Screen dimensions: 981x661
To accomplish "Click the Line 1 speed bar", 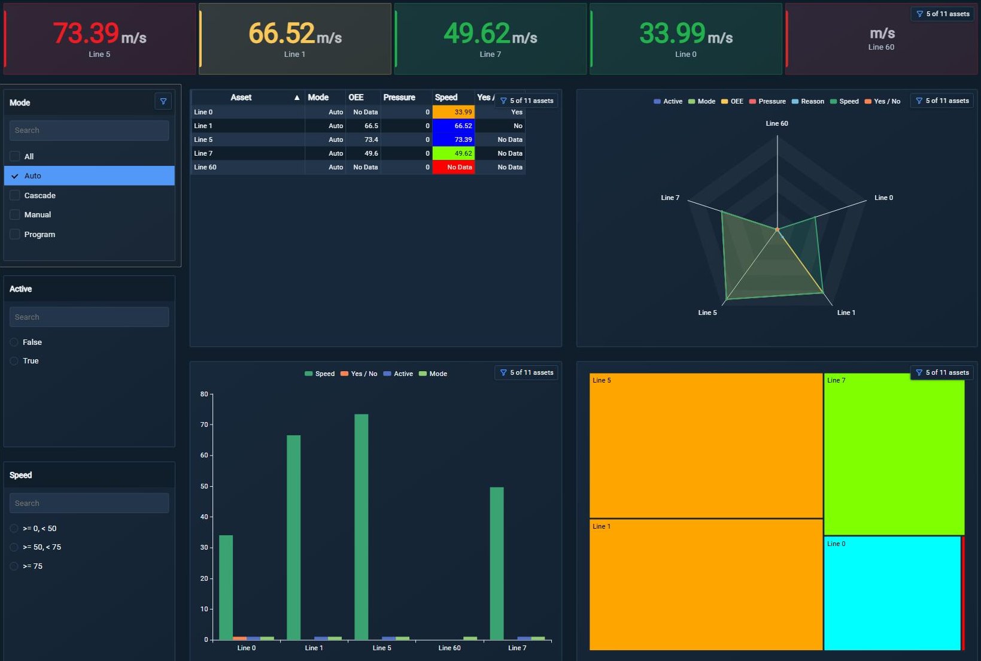I will (x=294, y=538).
